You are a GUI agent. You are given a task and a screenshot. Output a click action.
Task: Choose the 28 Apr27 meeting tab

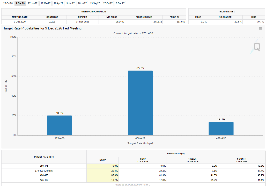pyautogui.click(x=58, y=3)
